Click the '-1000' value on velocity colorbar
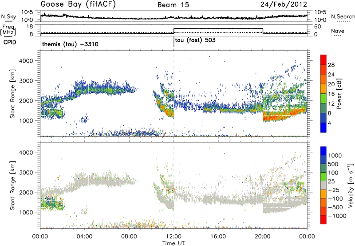The height and width of the screenshot is (246, 355). pyautogui.click(x=337, y=216)
